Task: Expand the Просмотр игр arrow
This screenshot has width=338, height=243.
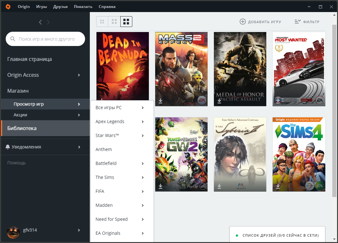Action: tap(79, 104)
